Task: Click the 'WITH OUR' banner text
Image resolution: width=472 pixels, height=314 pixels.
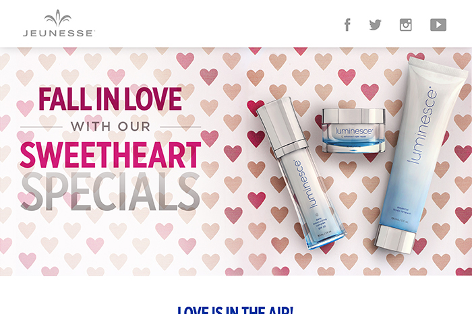Action: pos(111,127)
